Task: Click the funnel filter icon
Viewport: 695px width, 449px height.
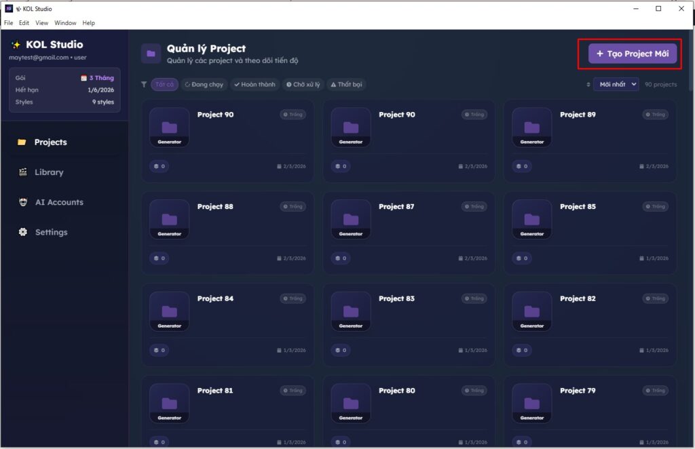Action: tap(144, 85)
